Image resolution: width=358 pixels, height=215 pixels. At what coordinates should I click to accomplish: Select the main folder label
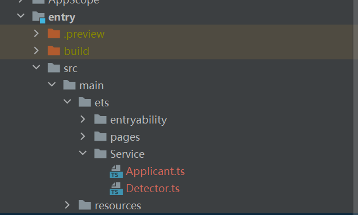click(92, 86)
